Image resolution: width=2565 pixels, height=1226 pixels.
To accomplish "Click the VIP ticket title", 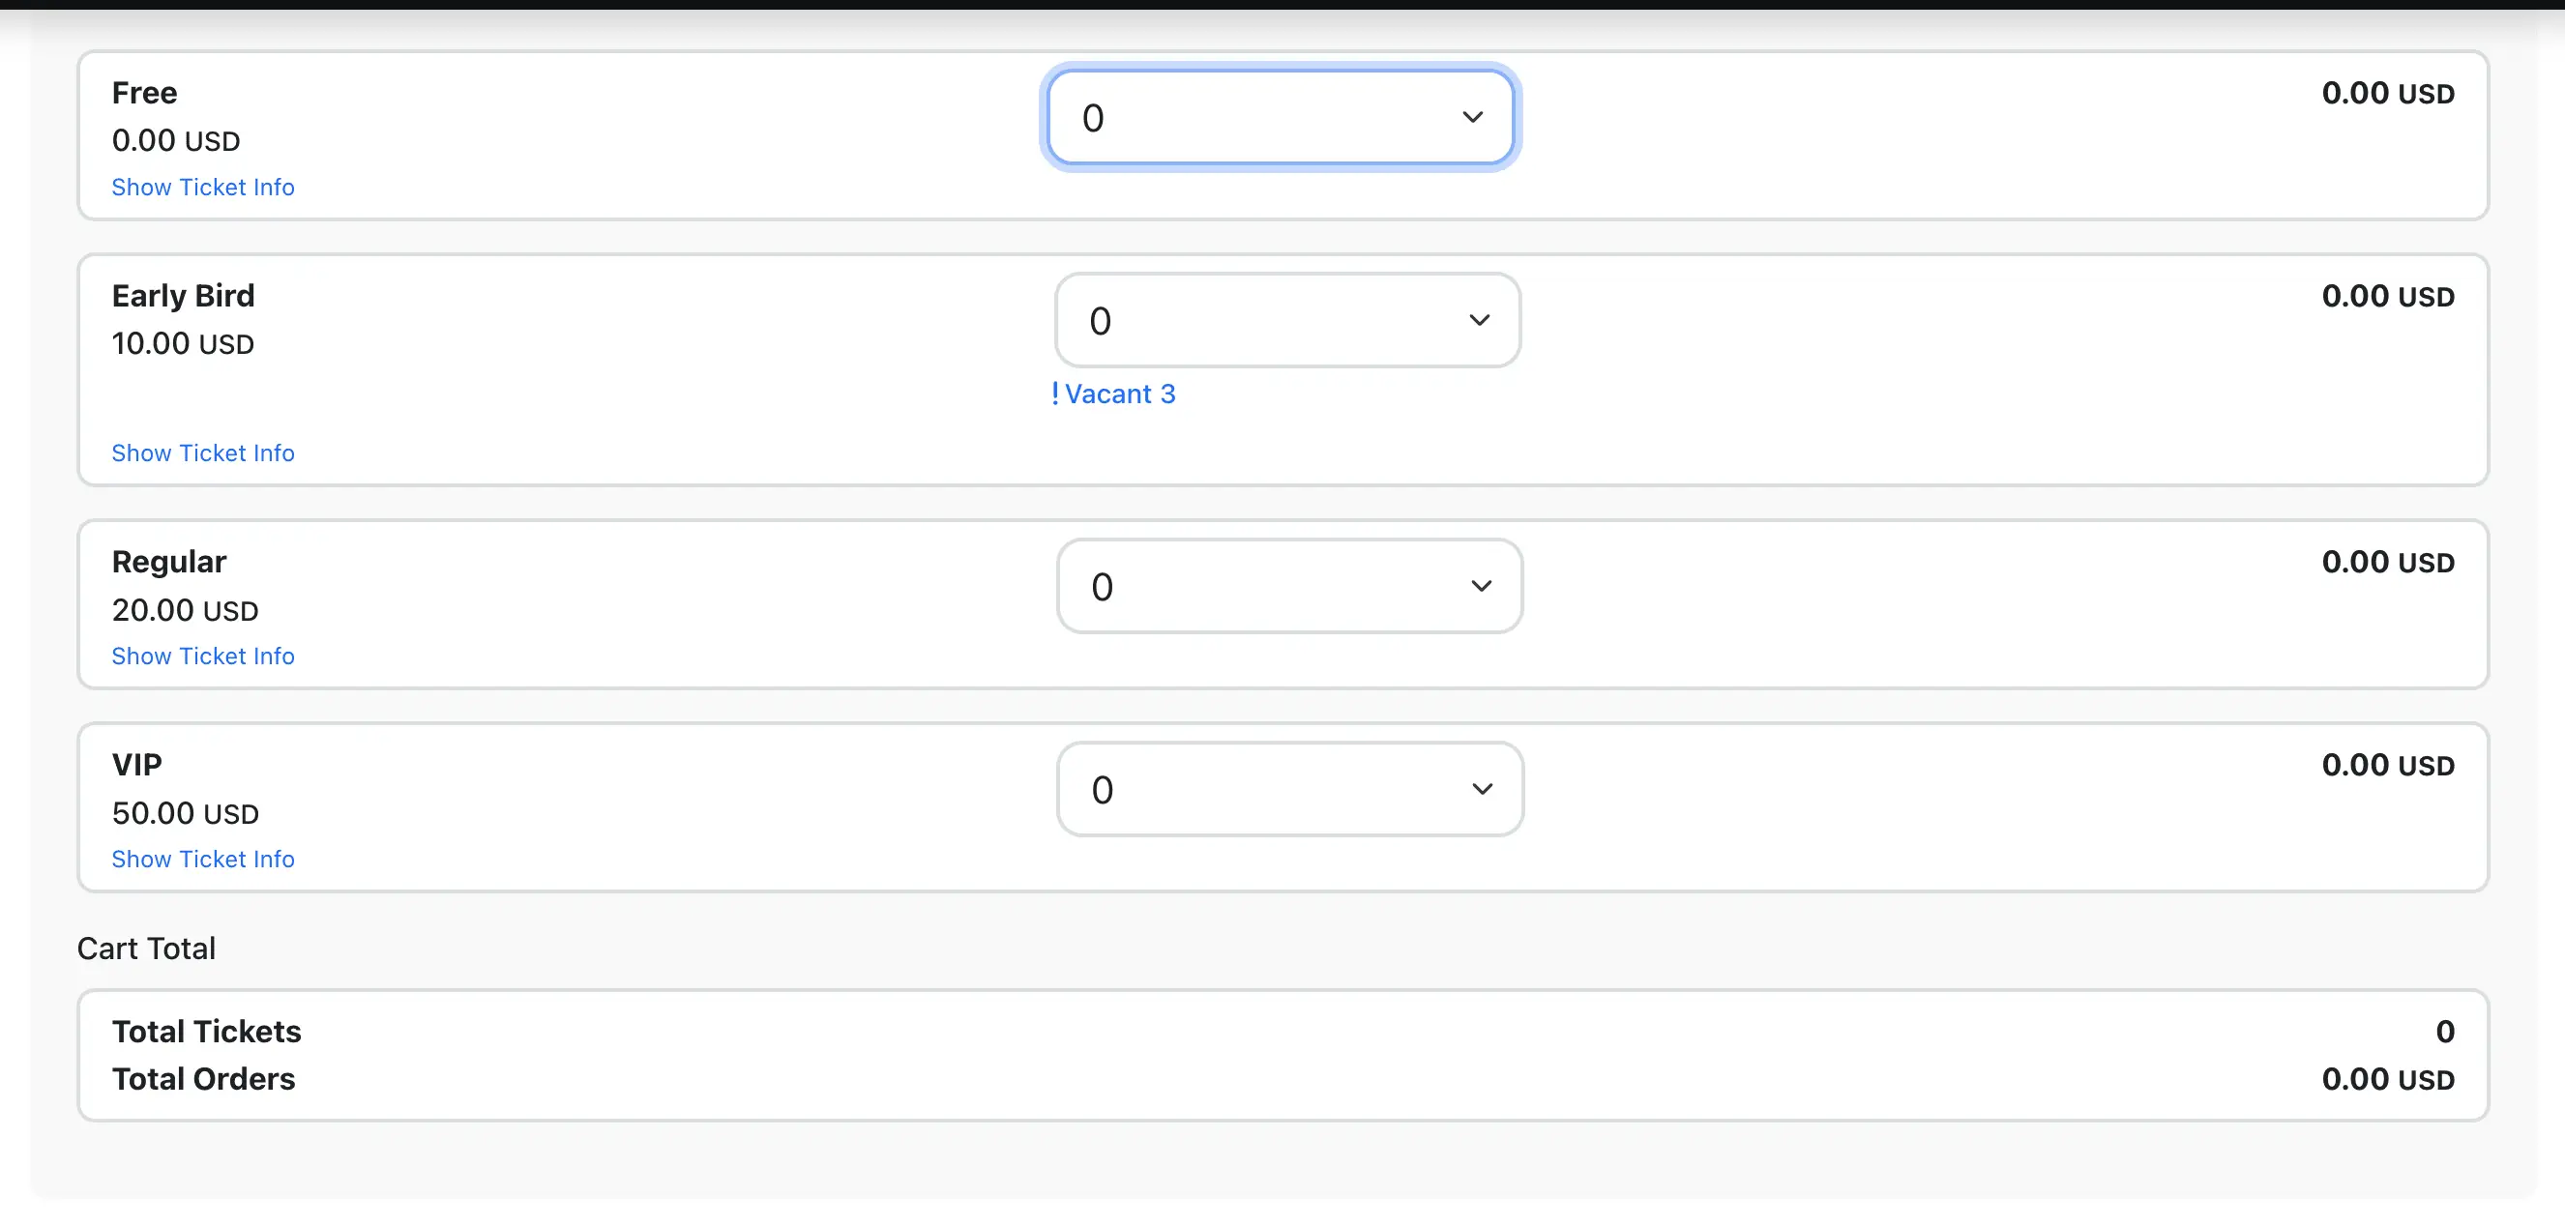I will pyautogui.click(x=136, y=764).
